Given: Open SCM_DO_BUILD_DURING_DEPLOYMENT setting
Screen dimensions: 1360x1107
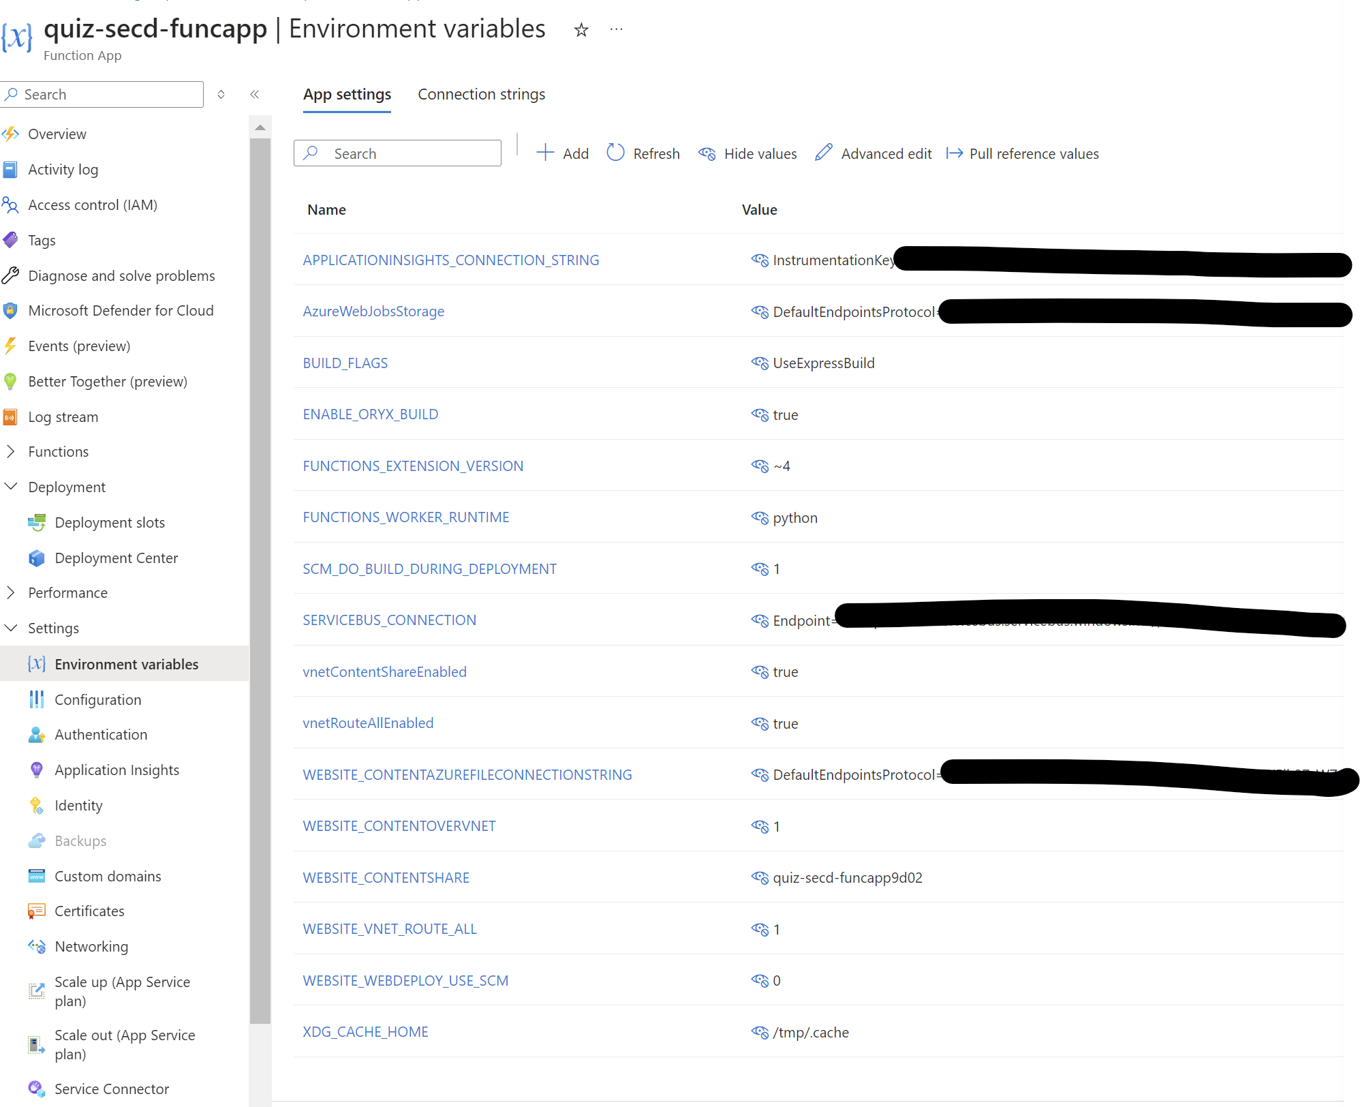Looking at the screenshot, I should [x=429, y=568].
